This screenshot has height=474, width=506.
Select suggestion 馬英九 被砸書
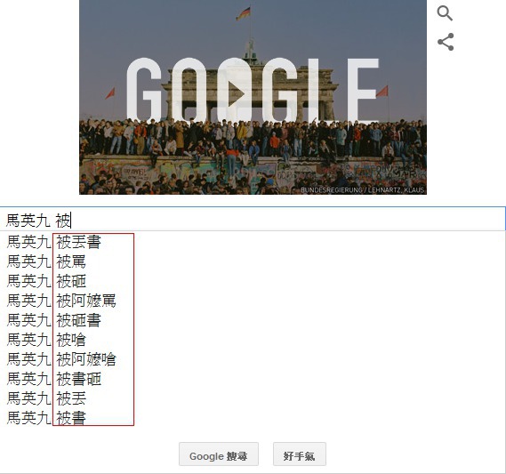[x=253, y=320]
